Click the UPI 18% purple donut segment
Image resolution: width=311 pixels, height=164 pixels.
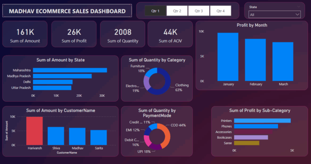[155, 147]
